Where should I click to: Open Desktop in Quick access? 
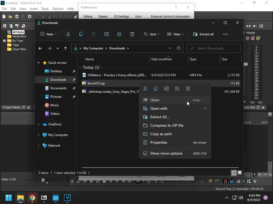click(56, 71)
